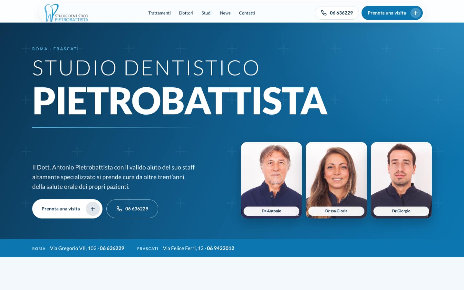The height and width of the screenshot is (290, 464).
Task: Navigate to News
Action: click(225, 13)
